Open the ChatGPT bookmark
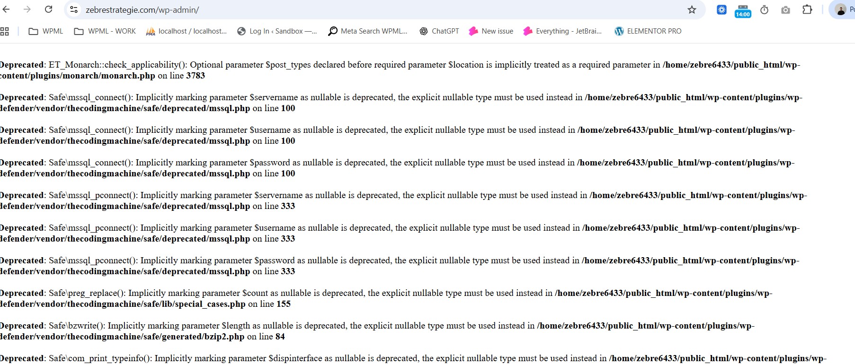 [x=439, y=31]
